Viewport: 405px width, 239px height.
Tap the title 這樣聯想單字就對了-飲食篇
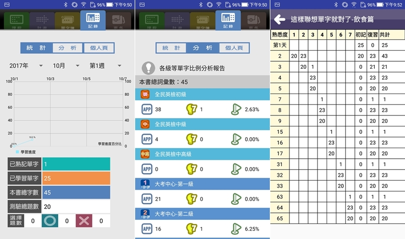[x=332, y=20]
